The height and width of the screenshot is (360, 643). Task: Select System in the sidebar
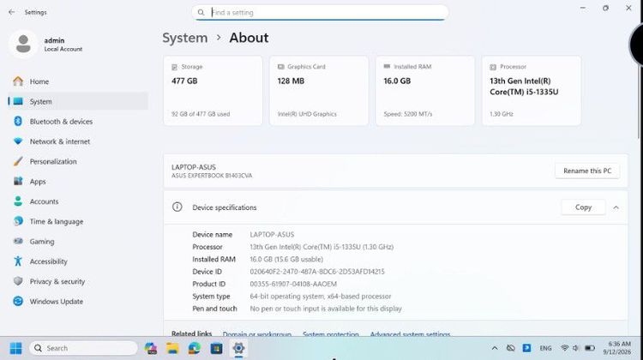(x=78, y=101)
